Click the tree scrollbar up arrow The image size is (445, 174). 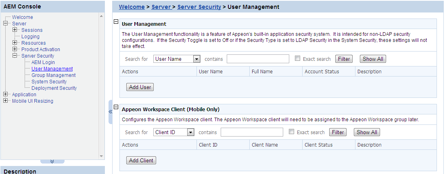click(x=102, y=16)
